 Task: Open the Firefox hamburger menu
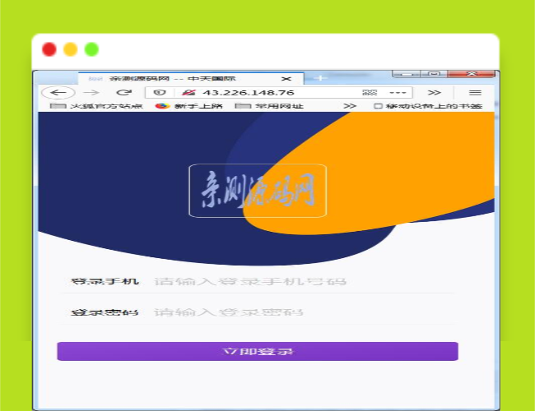pos(475,92)
